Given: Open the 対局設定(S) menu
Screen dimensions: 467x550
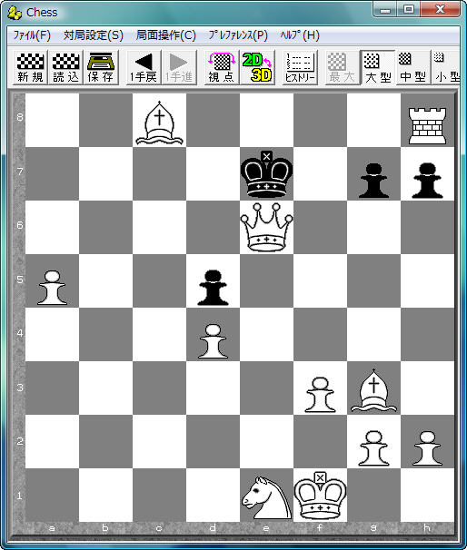Looking at the screenshot, I should click(94, 35).
